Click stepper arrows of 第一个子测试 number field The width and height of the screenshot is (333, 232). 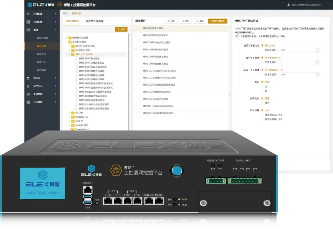(318, 62)
